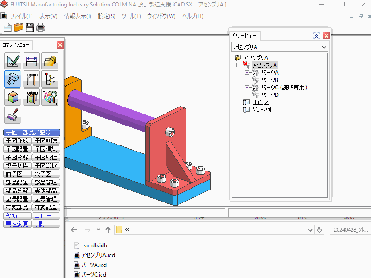Select the paint roller command icon
Viewport: 371px width, 278px height.
click(x=13, y=115)
